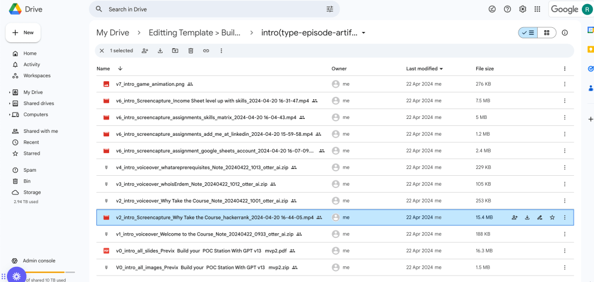Screen dimensions: 594x282
Task: Sort by Owner column header
Action: (339, 68)
